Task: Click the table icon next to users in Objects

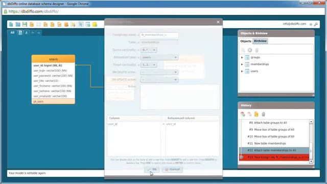Action: click(x=247, y=72)
